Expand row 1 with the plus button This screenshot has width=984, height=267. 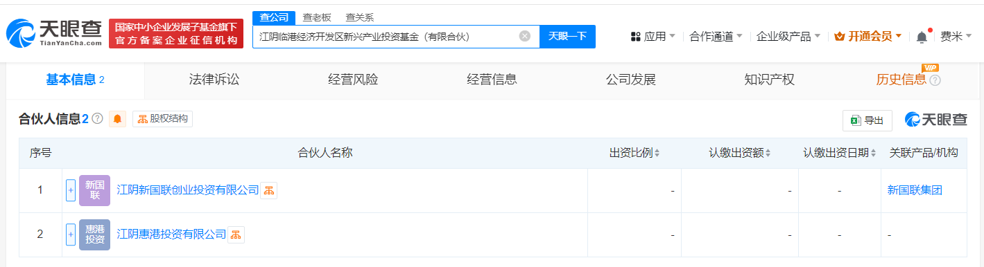(x=71, y=190)
